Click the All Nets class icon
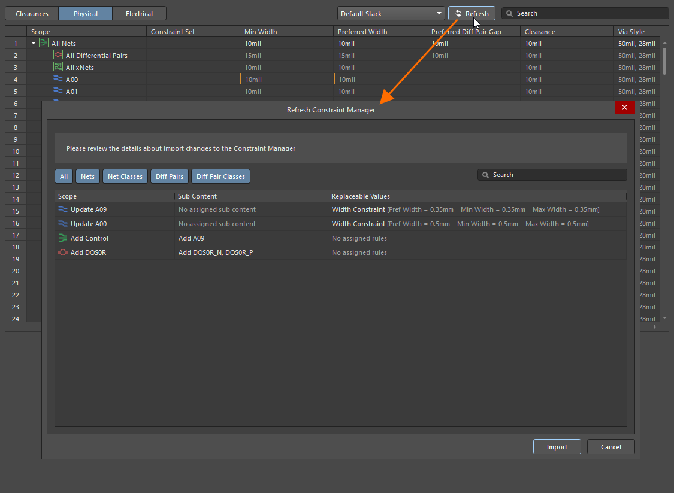Viewport: 674px width, 493px height. [44, 43]
